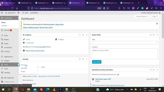Viewport: 164px width, 92px height.
Task: Open Mail app from taskbar
Action: (x=35, y=89)
